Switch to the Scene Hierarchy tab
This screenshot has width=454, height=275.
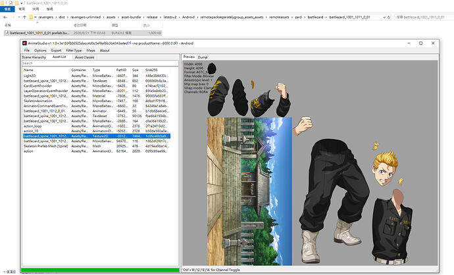pyautogui.click(x=34, y=57)
